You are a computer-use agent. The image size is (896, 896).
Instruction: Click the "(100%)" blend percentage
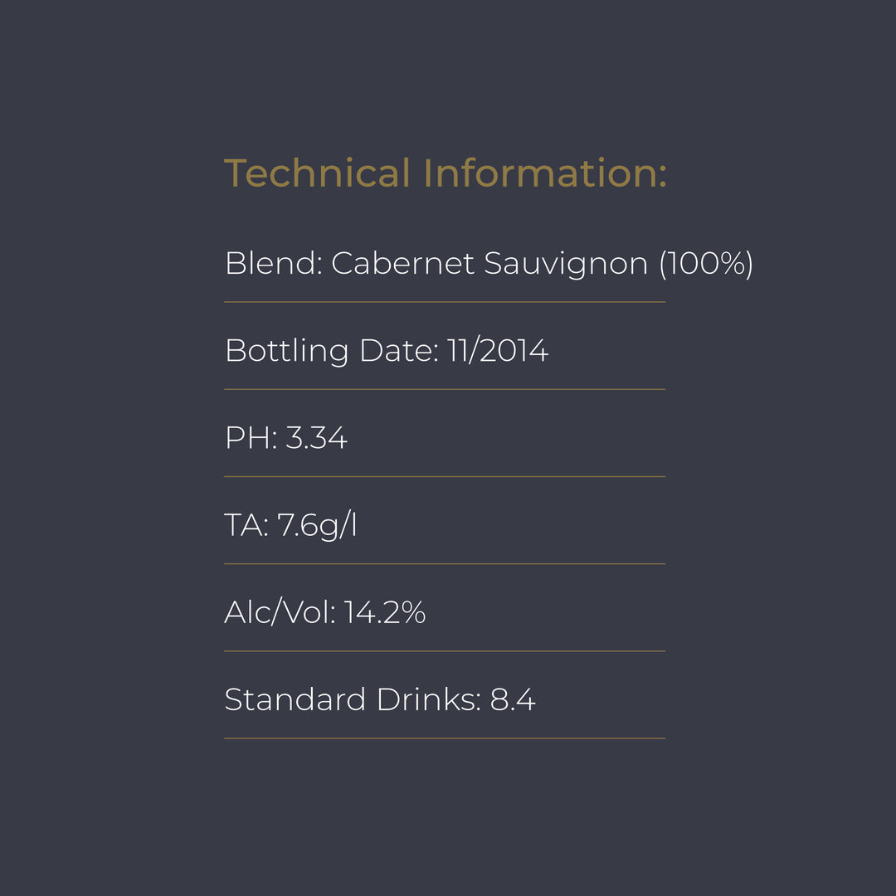706,264
